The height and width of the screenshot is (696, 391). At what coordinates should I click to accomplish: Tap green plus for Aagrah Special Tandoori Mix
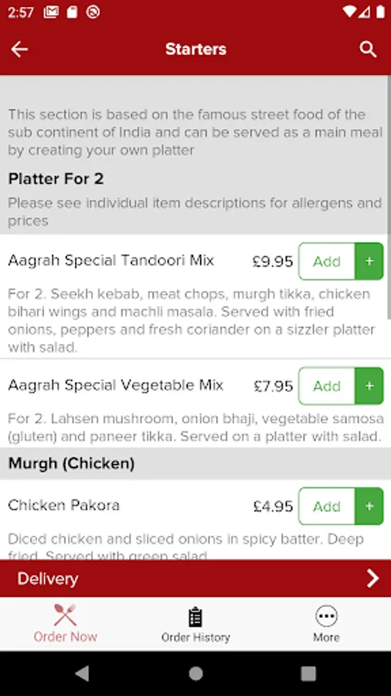[x=369, y=261]
